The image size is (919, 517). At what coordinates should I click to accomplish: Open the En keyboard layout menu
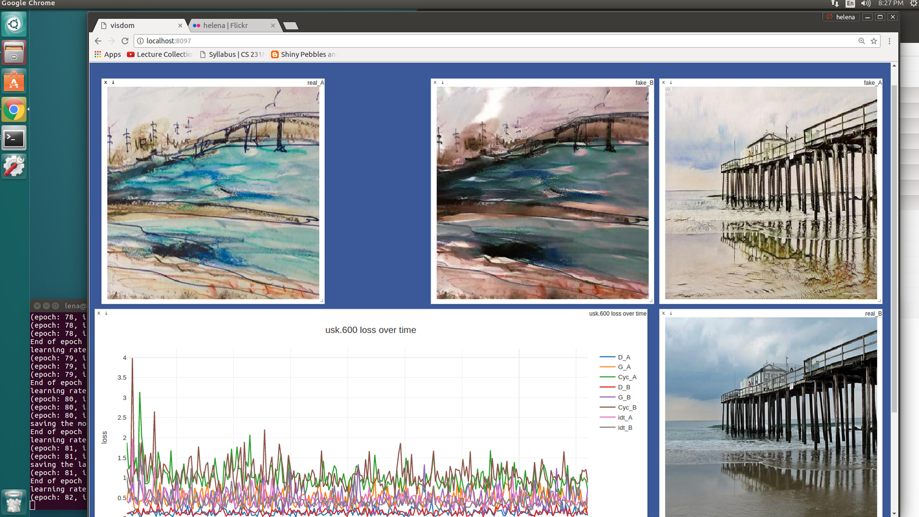pyautogui.click(x=850, y=3)
